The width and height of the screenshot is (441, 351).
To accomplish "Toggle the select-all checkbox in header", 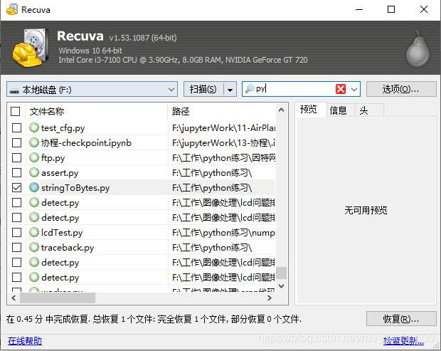I will click(16, 112).
